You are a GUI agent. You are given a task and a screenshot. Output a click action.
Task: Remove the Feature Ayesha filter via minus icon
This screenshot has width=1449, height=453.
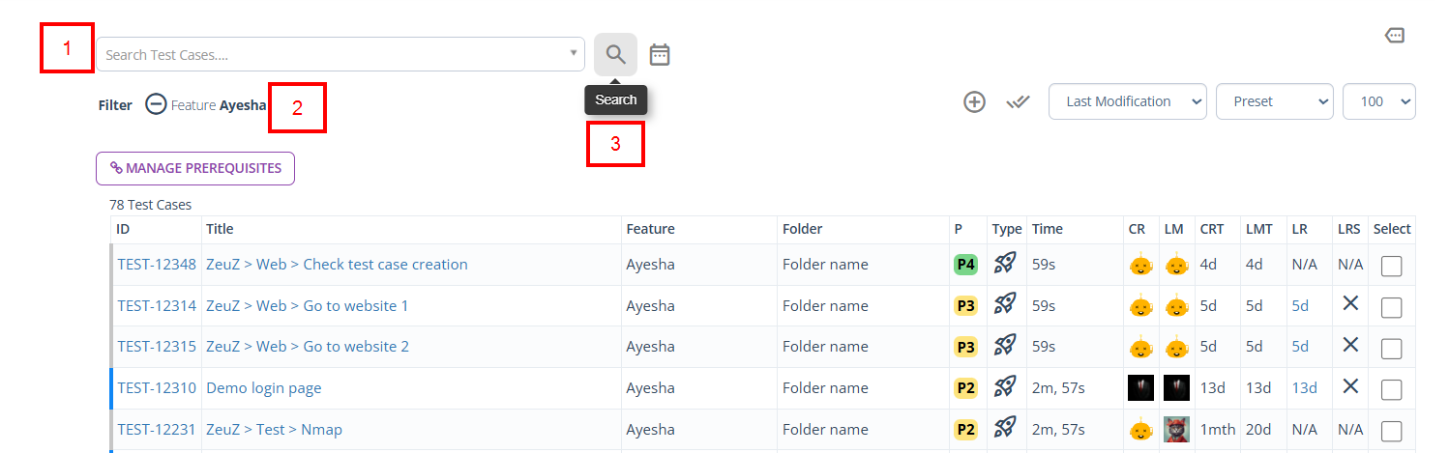(x=156, y=104)
